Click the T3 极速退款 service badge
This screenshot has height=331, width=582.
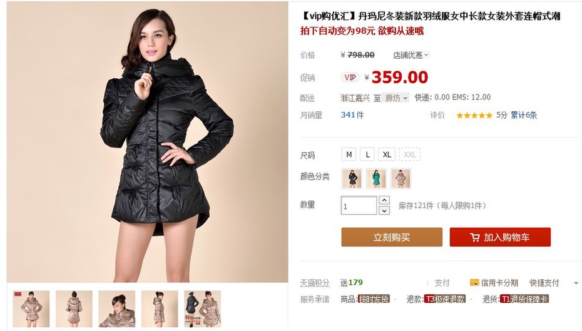click(x=445, y=299)
